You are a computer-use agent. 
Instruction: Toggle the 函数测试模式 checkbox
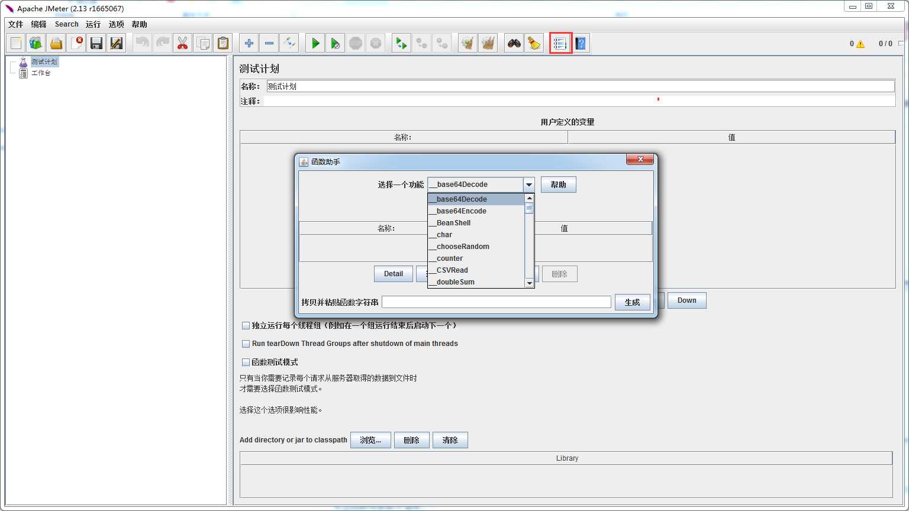click(x=246, y=362)
